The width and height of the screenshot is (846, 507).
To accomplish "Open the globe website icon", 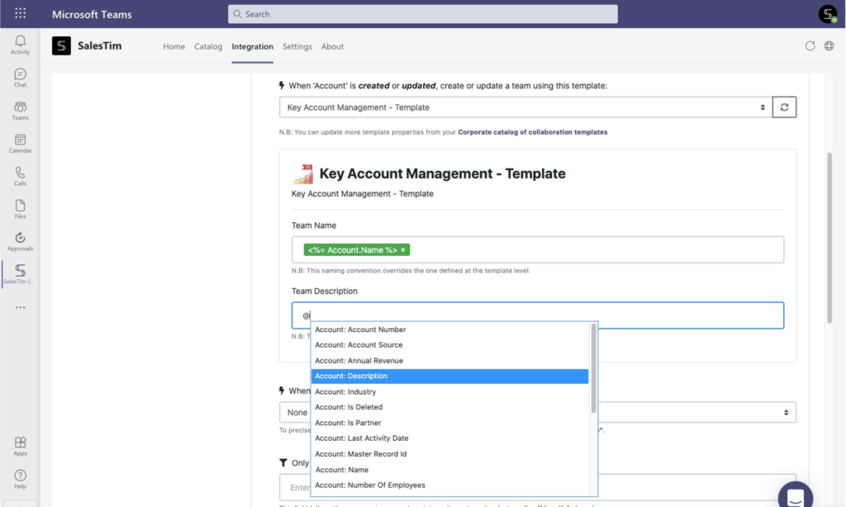I will [x=829, y=46].
